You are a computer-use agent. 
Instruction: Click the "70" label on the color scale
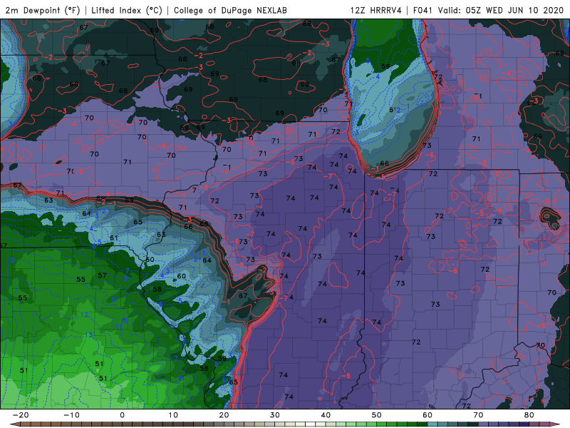[x=478, y=415]
